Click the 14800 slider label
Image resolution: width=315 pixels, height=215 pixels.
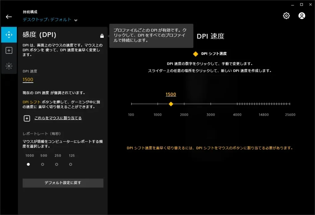point(264,115)
